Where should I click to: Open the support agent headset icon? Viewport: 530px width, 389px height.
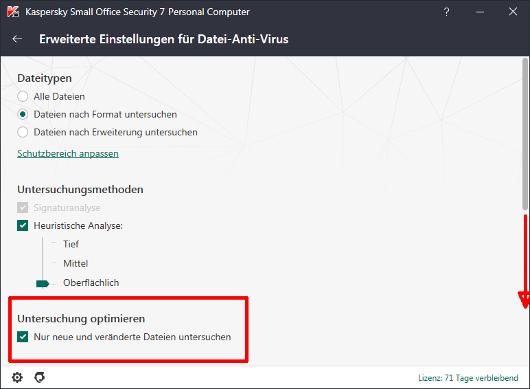point(40,377)
